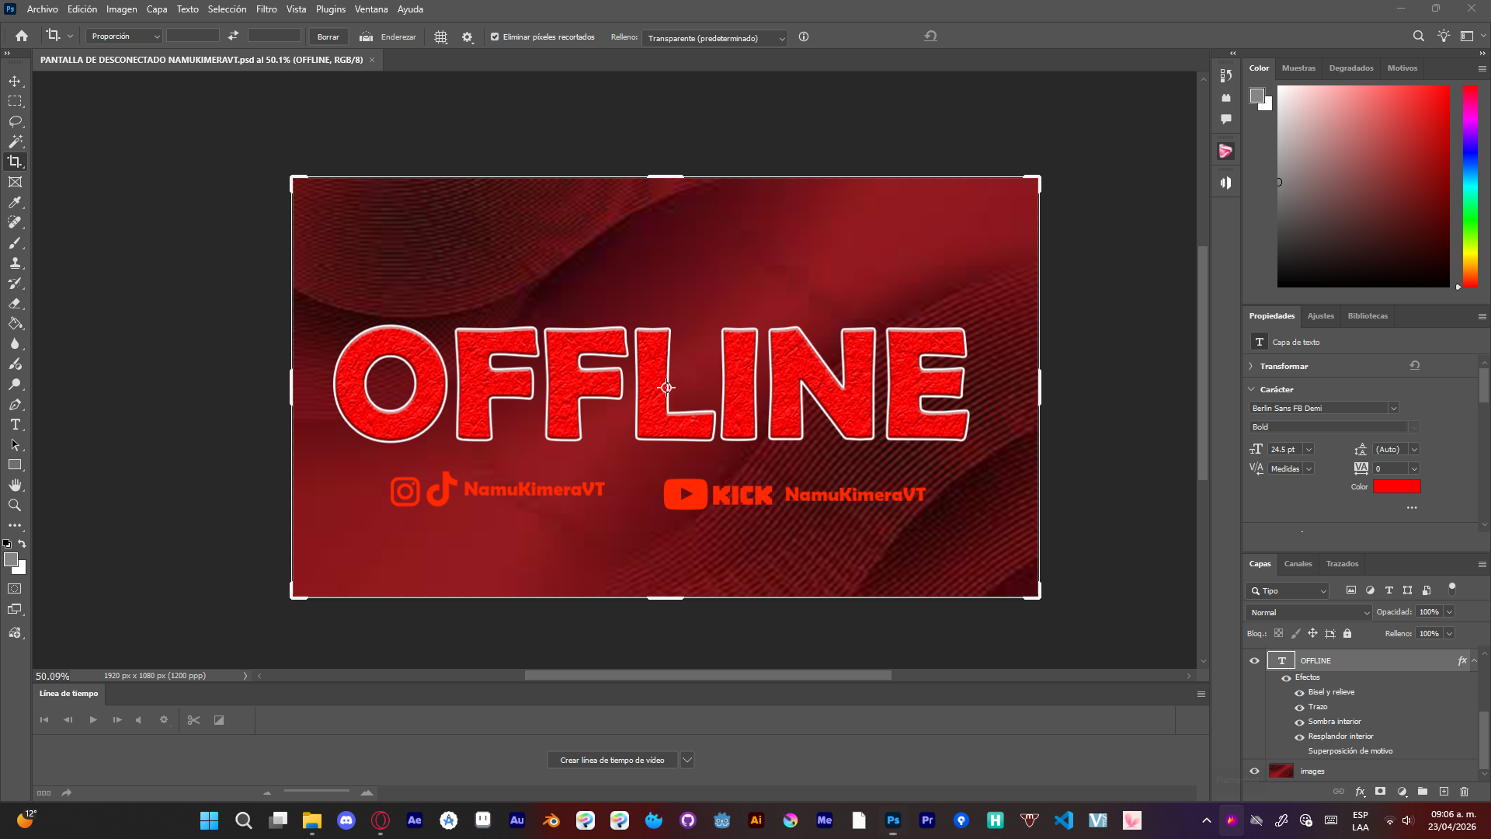The width and height of the screenshot is (1491, 839).
Task: Select the Zoom tool in toolbar
Action: pyautogui.click(x=15, y=505)
